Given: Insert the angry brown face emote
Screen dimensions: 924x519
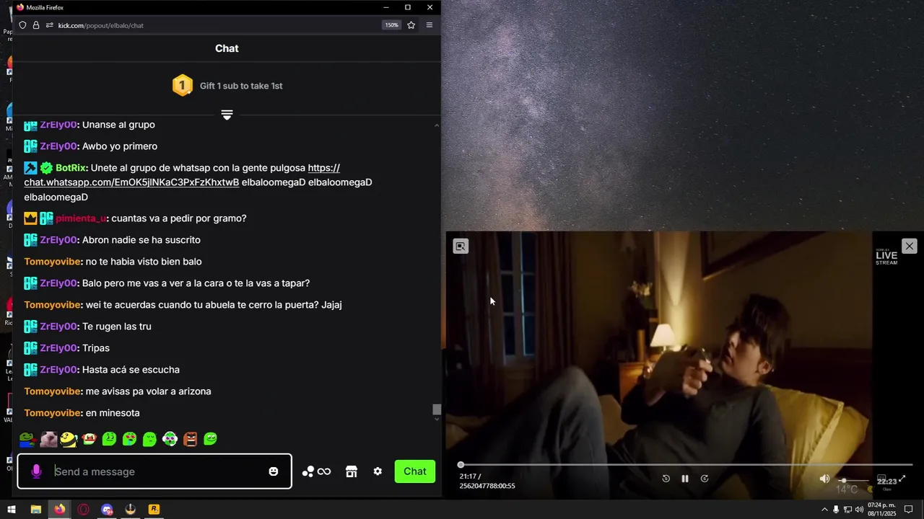Looking at the screenshot, I should 190,438.
